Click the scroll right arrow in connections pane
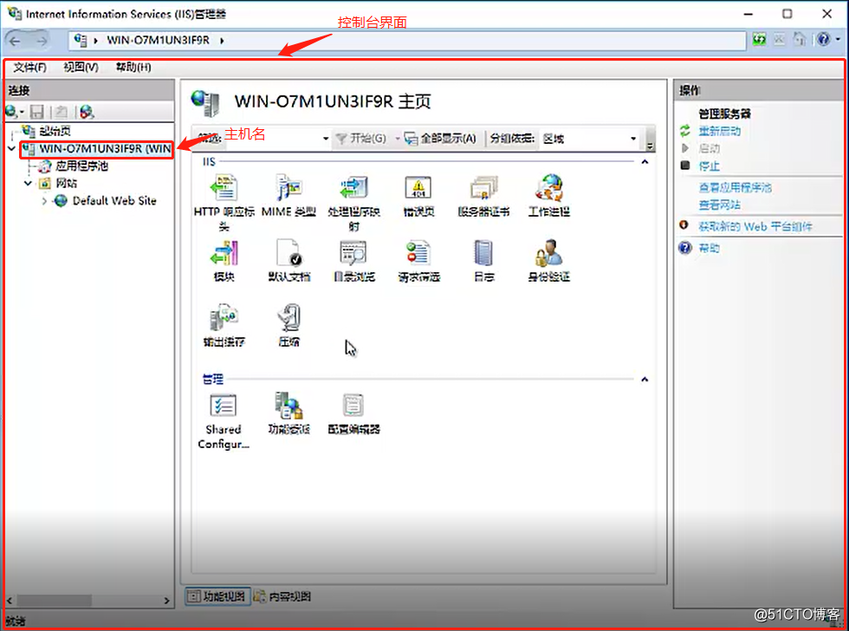This screenshot has height=631, width=849. coord(166,600)
